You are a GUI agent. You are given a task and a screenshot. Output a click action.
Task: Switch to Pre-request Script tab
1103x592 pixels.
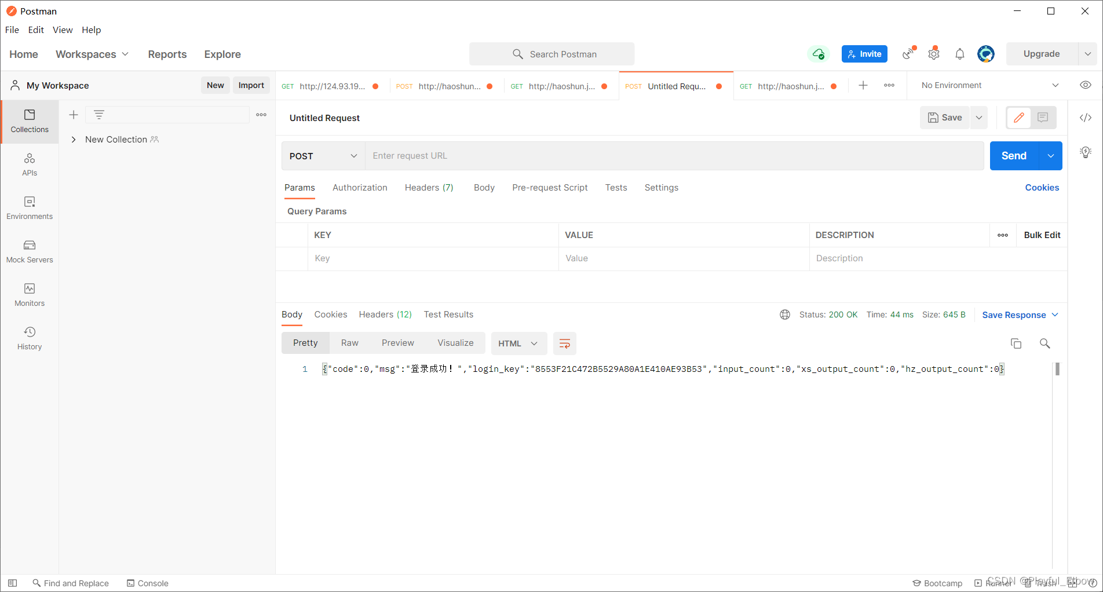pyautogui.click(x=550, y=188)
